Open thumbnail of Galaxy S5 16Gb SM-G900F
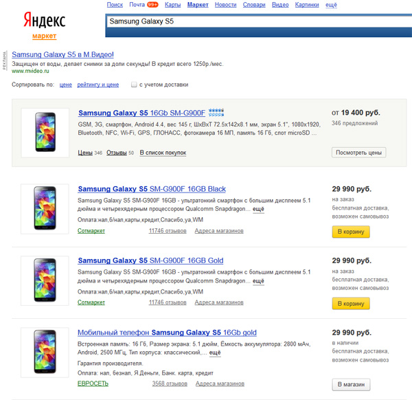 pos(45,131)
